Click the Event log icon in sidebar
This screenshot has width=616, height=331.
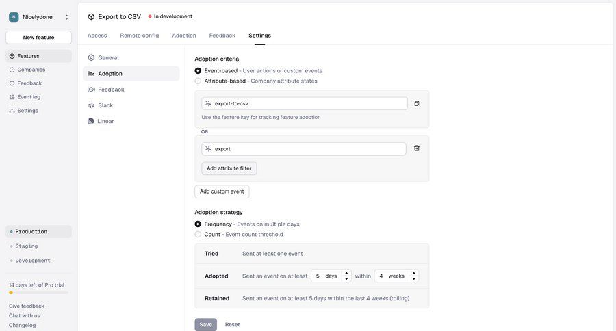pyautogui.click(x=12, y=97)
